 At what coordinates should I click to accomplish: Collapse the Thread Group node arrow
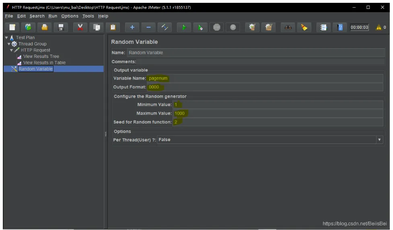coord(9,44)
